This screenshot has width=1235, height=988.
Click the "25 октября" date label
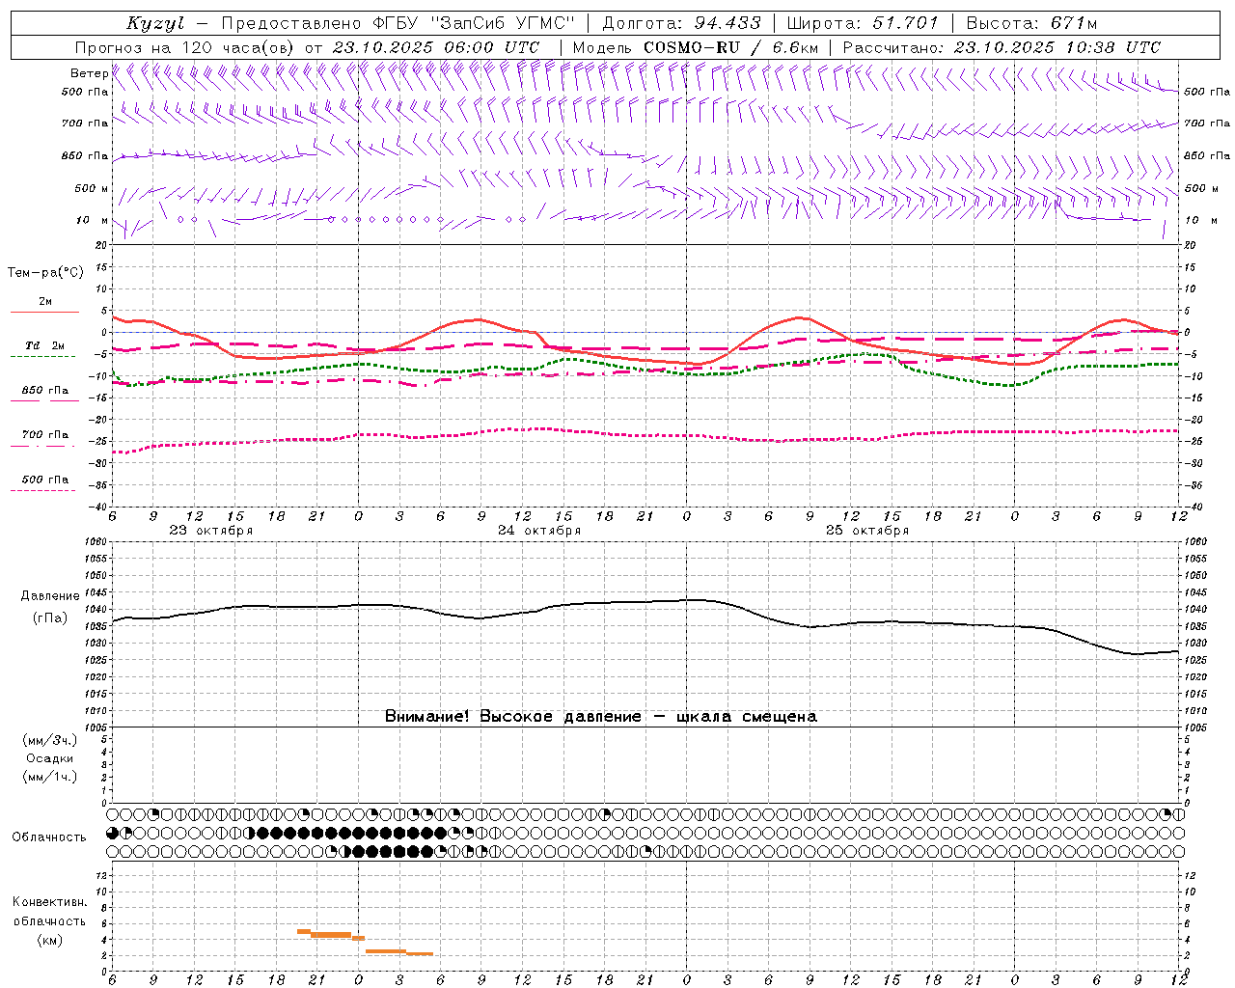[867, 531]
